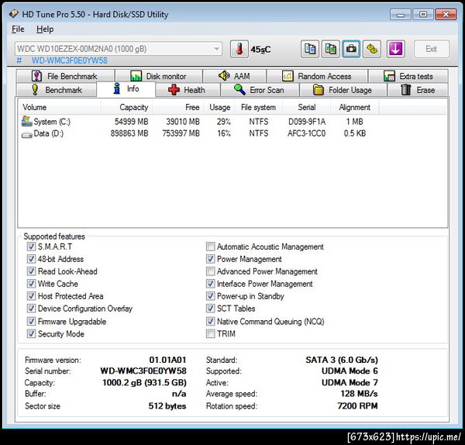The image size is (465, 445).
Task: Open the File menu
Action: pos(18,29)
